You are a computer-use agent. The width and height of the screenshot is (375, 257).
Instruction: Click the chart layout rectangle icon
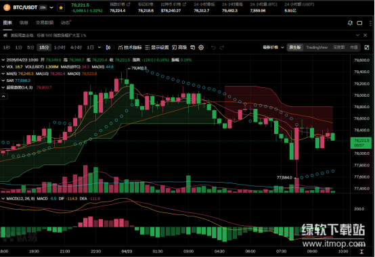coord(359,23)
